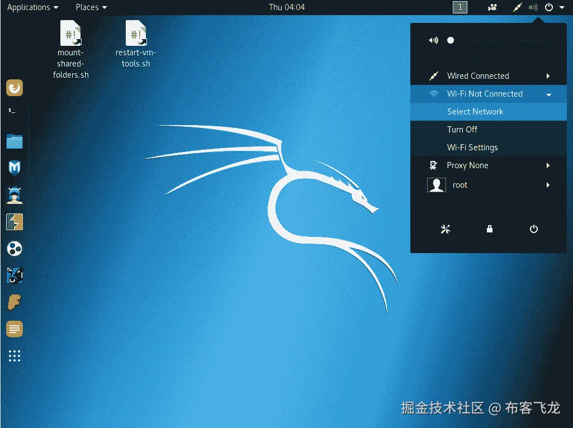This screenshot has height=428, width=573.
Task: Open system settings wrench icon
Action: click(x=446, y=229)
